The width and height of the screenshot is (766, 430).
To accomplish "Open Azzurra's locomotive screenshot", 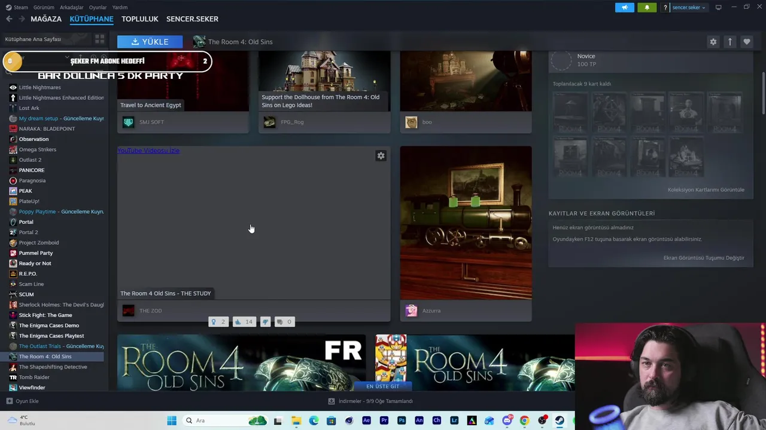I will [466, 223].
